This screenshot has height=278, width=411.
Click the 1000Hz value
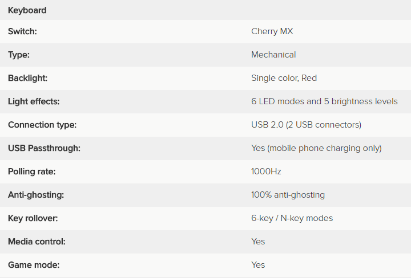pos(266,171)
